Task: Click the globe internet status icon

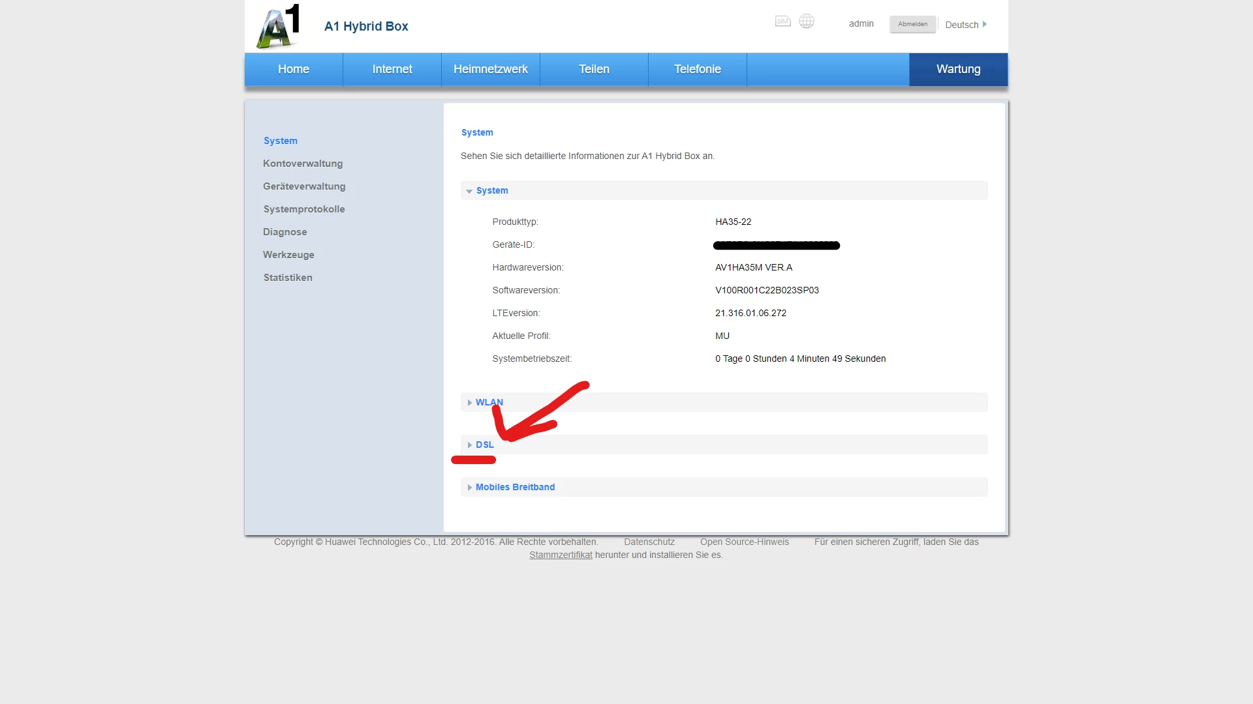Action: point(807,22)
